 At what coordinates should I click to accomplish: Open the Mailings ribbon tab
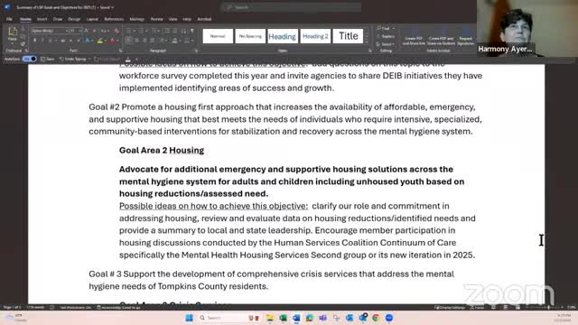pos(136,19)
